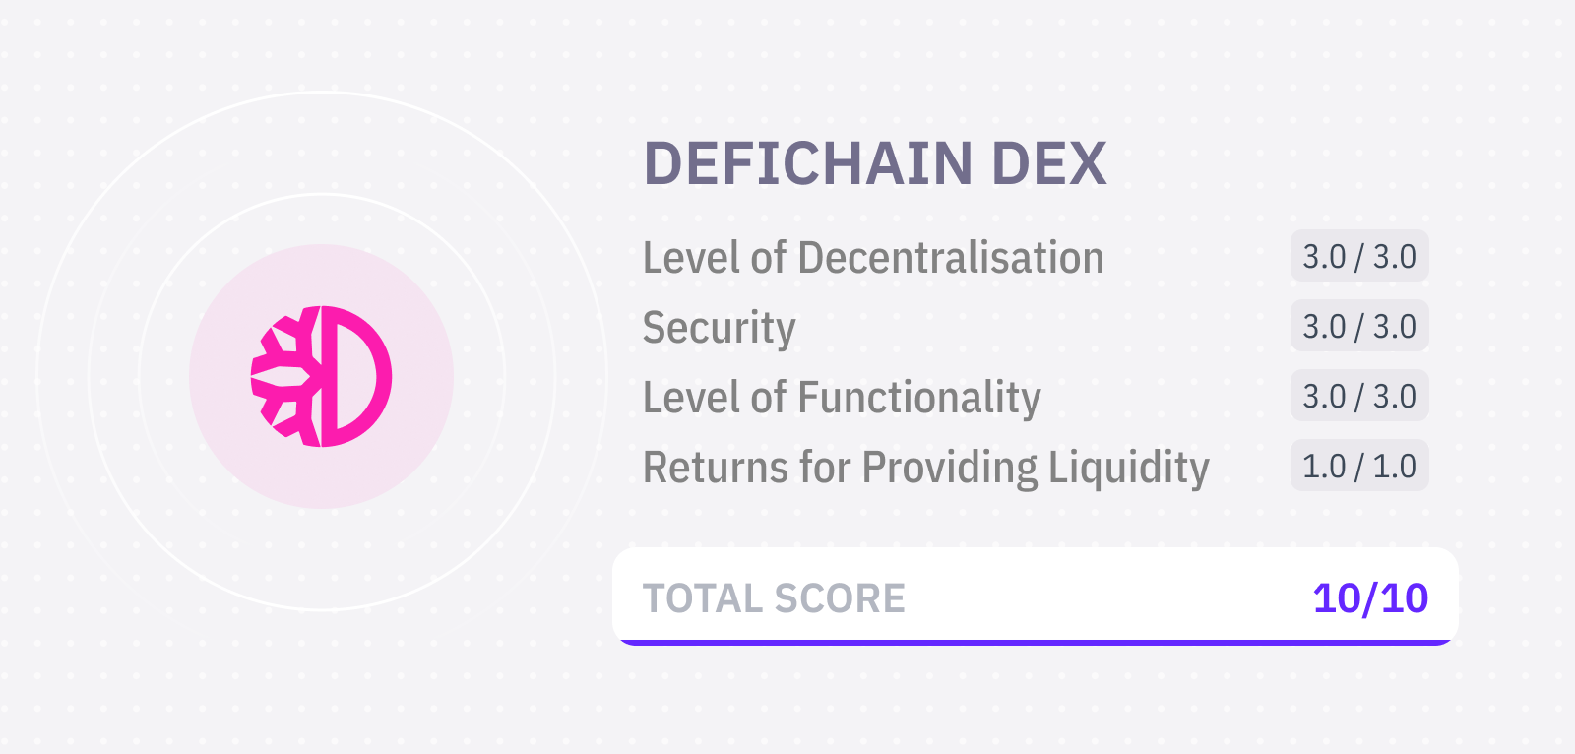Click the innermost ring around the logo
This screenshot has width=1575, height=754.
[322, 195]
